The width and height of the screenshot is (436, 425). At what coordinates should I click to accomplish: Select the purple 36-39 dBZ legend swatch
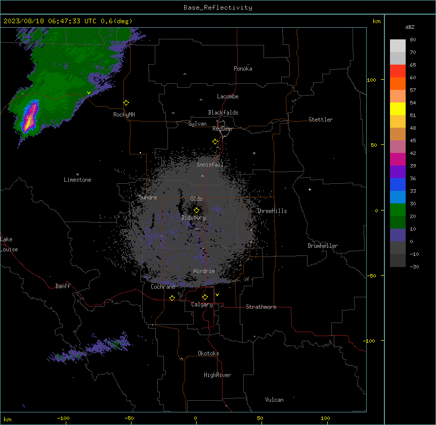[398, 172]
